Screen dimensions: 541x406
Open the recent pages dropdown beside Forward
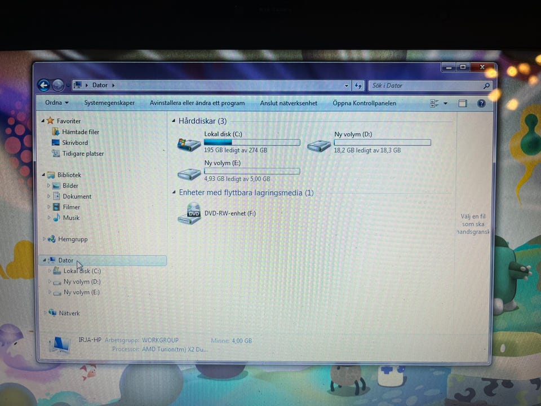(x=68, y=85)
